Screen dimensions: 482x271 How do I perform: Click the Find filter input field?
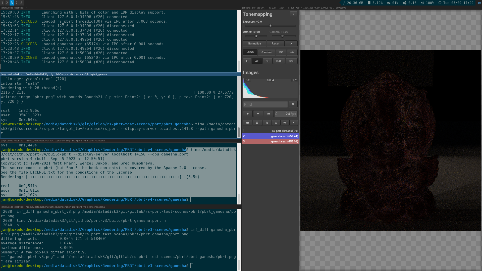tap(265, 104)
